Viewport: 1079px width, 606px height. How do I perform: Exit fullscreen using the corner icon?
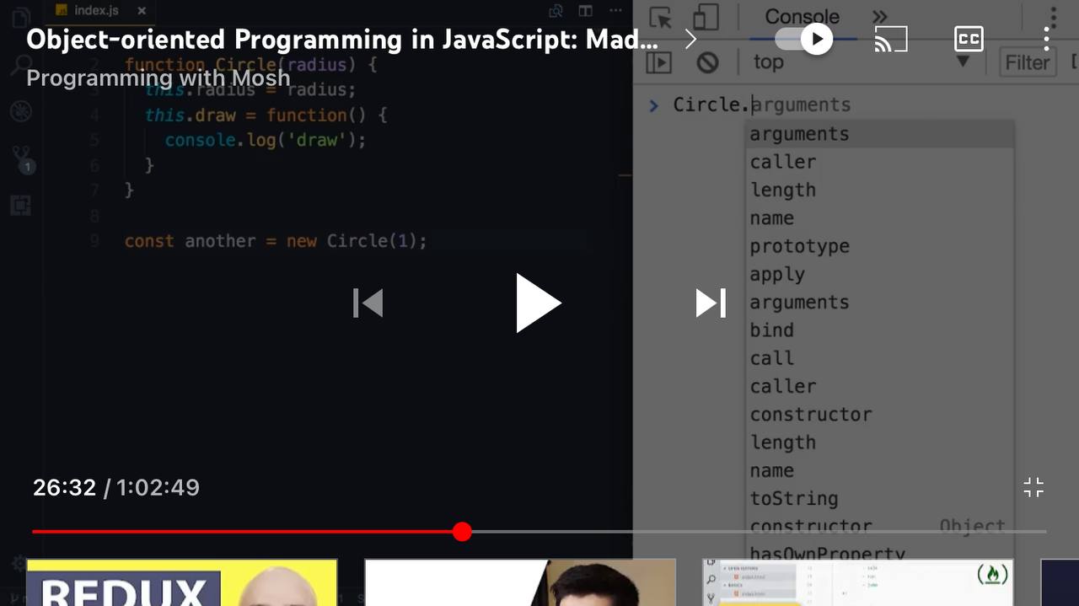tap(1033, 487)
